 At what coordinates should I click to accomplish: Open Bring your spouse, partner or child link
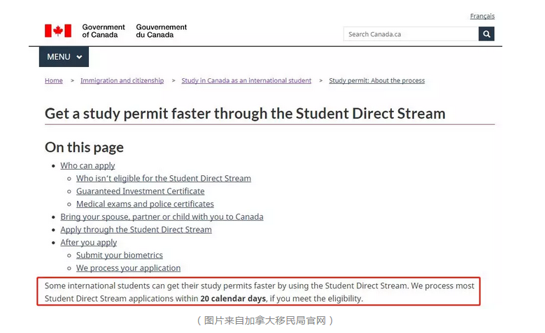tap(162, 216)
